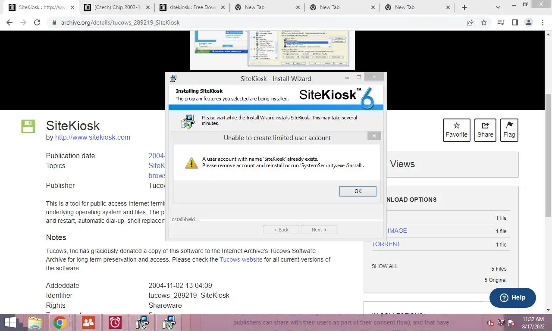
Task: Select the 'SiteKiosk : http://ww' tab
Action: pyautogui.click(x=42, y=7)
